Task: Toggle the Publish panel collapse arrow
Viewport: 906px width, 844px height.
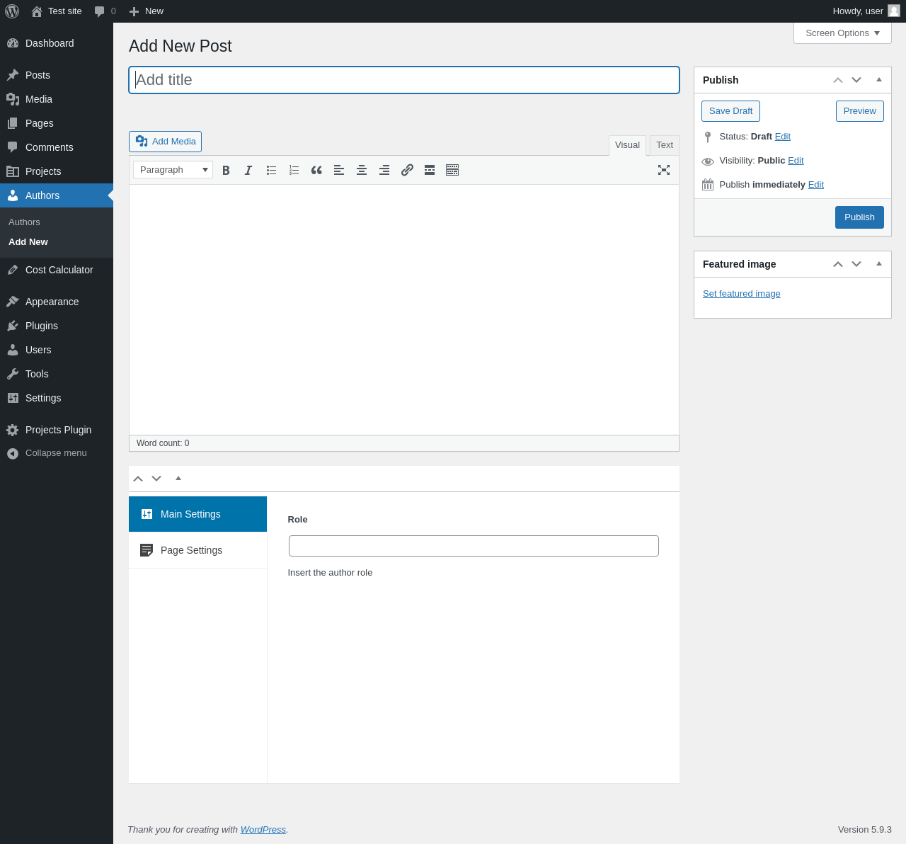Action: [x=879, y=80]
